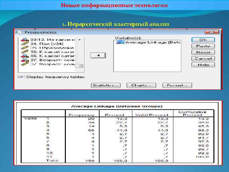Click the total frequency value 150

[x=90, y=161]
